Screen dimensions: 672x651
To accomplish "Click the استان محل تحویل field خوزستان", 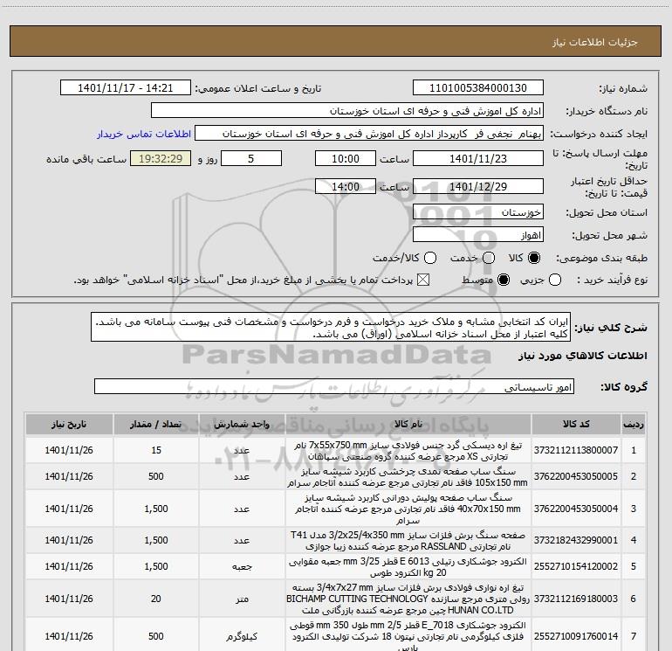I will (x=478, y=212).
